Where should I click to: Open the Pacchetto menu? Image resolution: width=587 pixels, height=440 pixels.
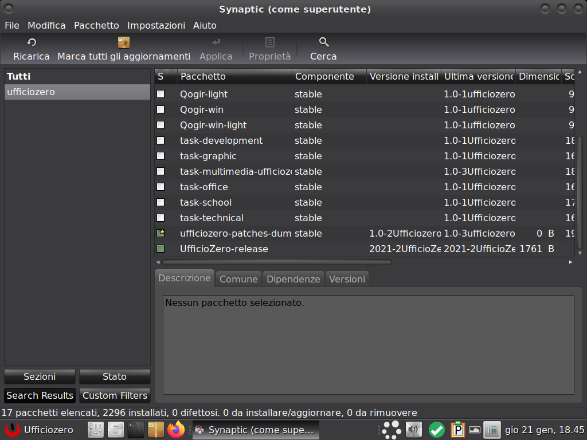[96, 25]
